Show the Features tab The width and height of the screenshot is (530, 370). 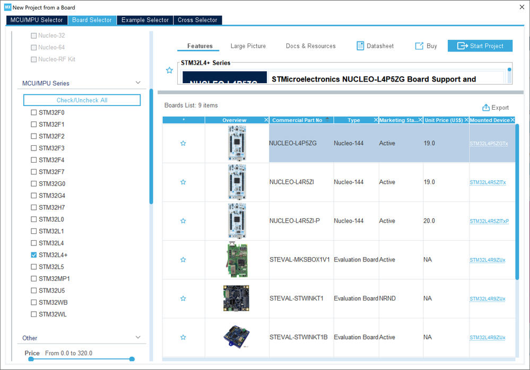(x=200, y=46)
